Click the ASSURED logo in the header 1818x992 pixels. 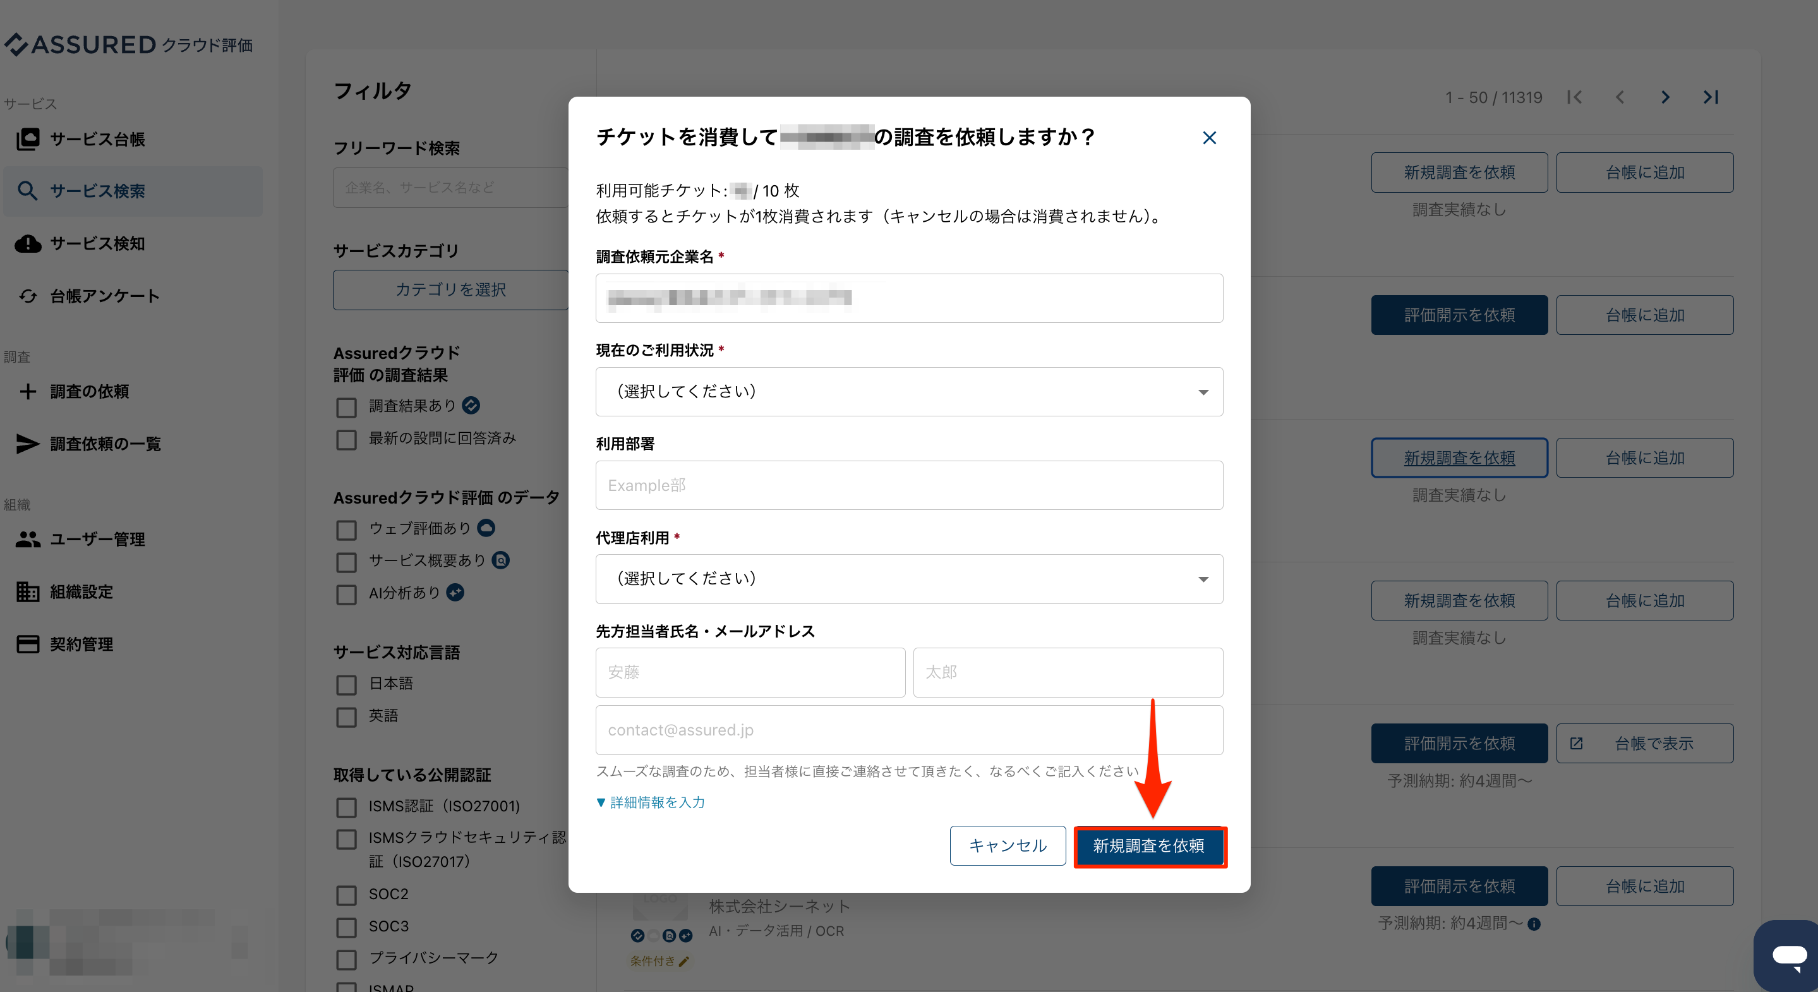[x=128, y=44]
